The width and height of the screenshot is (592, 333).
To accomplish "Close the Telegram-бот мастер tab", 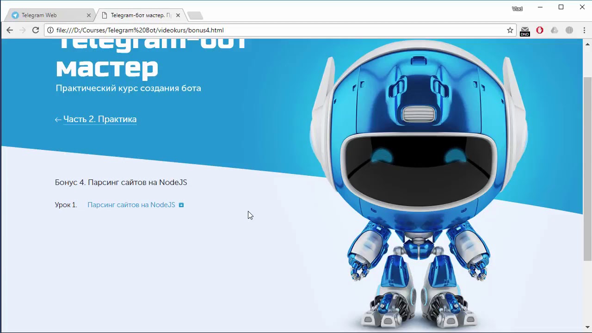I will point(178,15).
